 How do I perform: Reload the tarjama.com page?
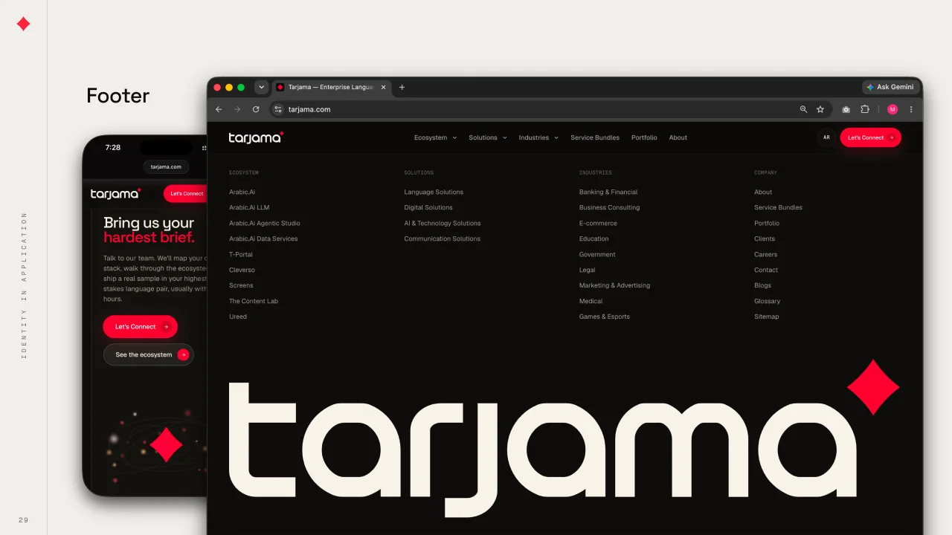256,109
